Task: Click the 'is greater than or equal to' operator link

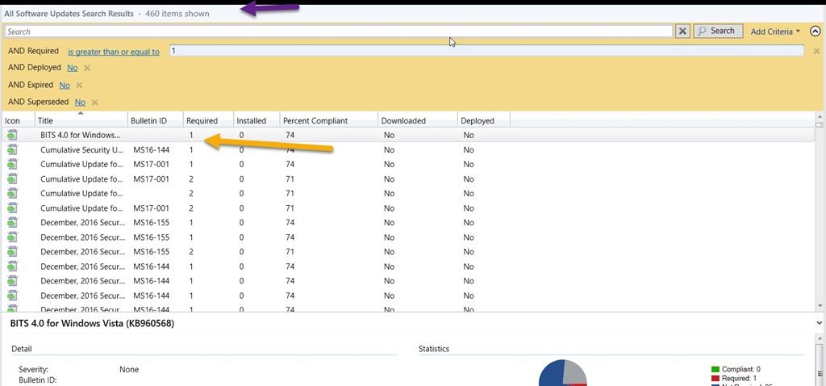Action: 114,52
